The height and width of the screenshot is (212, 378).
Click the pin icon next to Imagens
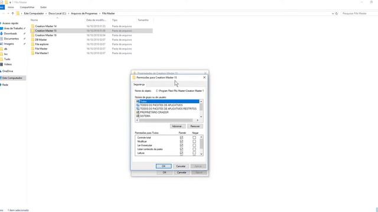tap(25, 44)
